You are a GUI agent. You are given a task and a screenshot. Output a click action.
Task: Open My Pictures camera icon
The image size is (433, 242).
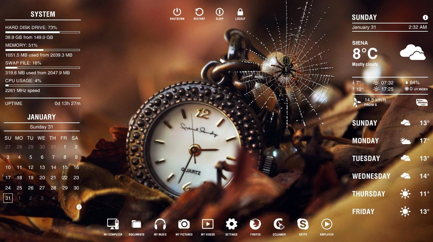pos(184,224)
